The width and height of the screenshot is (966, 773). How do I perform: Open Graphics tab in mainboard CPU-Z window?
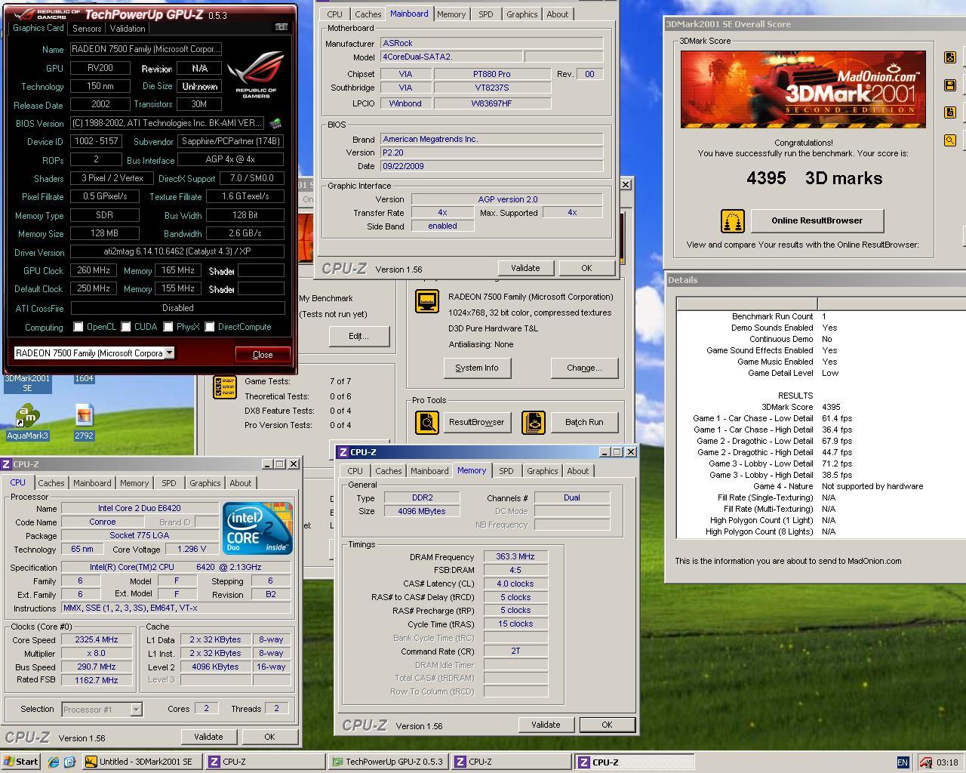click(522, 14)
